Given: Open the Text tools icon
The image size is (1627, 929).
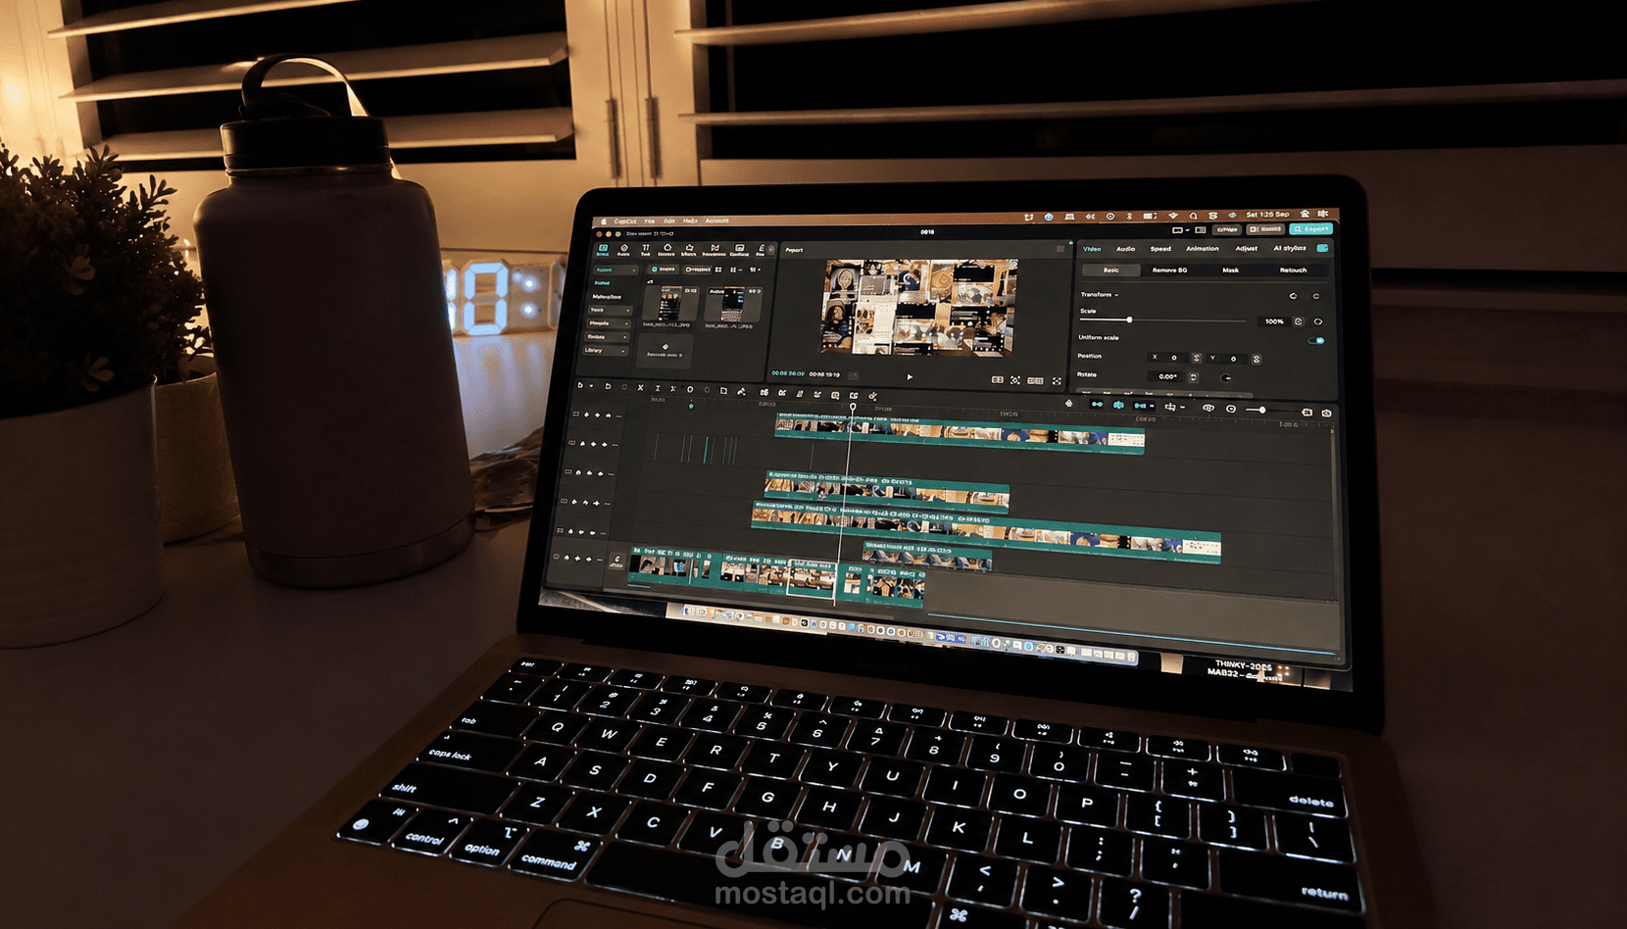Looking at the screenshot, I should click(645, 250).
